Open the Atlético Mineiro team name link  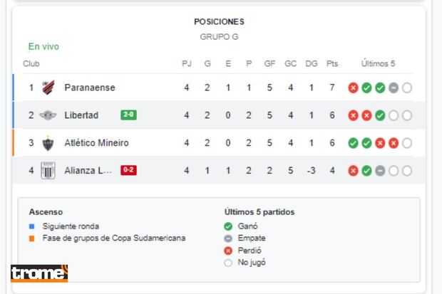point(97,143)
